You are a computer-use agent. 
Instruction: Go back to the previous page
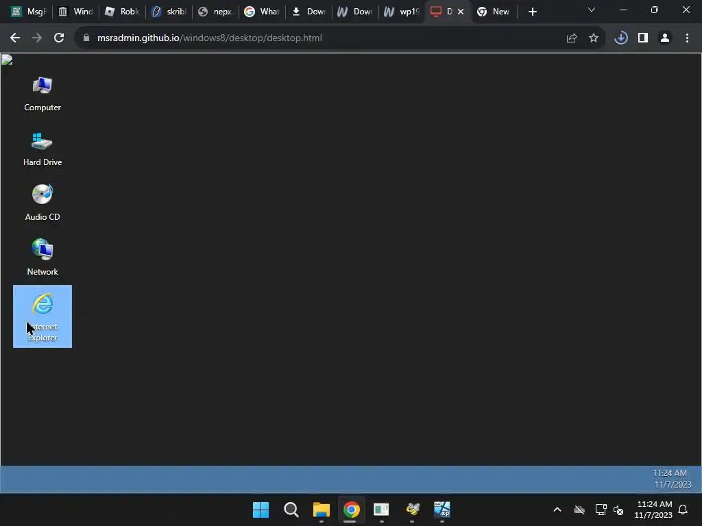(x=15, y=38)
